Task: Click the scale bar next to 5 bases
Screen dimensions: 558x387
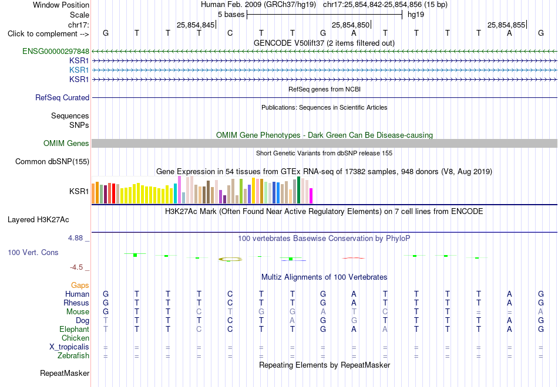Action: pos(324,15)
